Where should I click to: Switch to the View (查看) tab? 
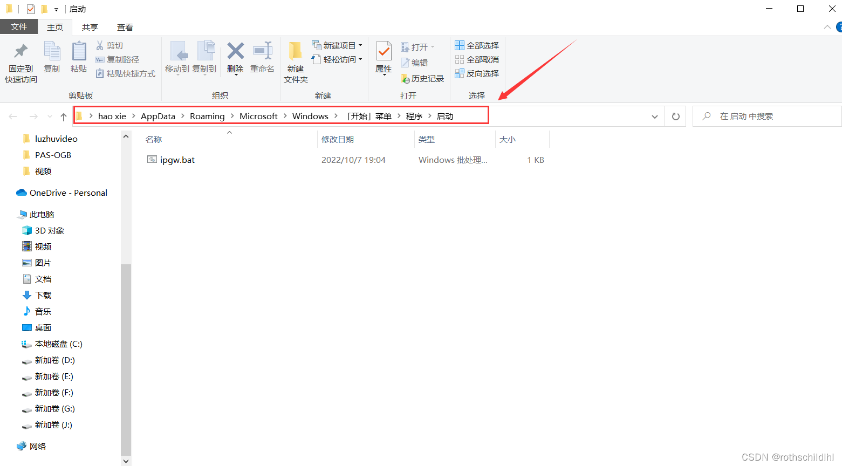click(x=125, y=27)
